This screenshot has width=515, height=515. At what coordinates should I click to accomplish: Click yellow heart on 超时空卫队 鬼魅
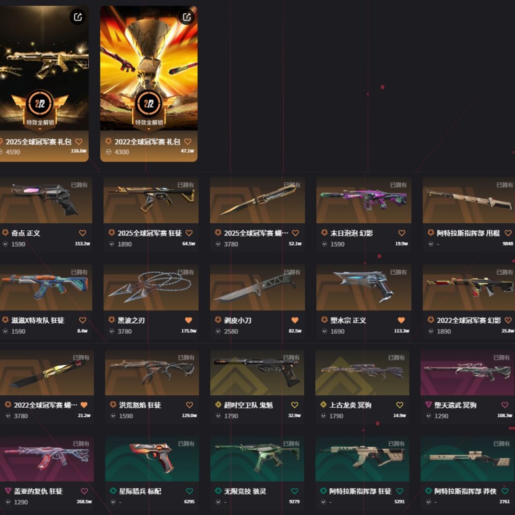[295, 405]
